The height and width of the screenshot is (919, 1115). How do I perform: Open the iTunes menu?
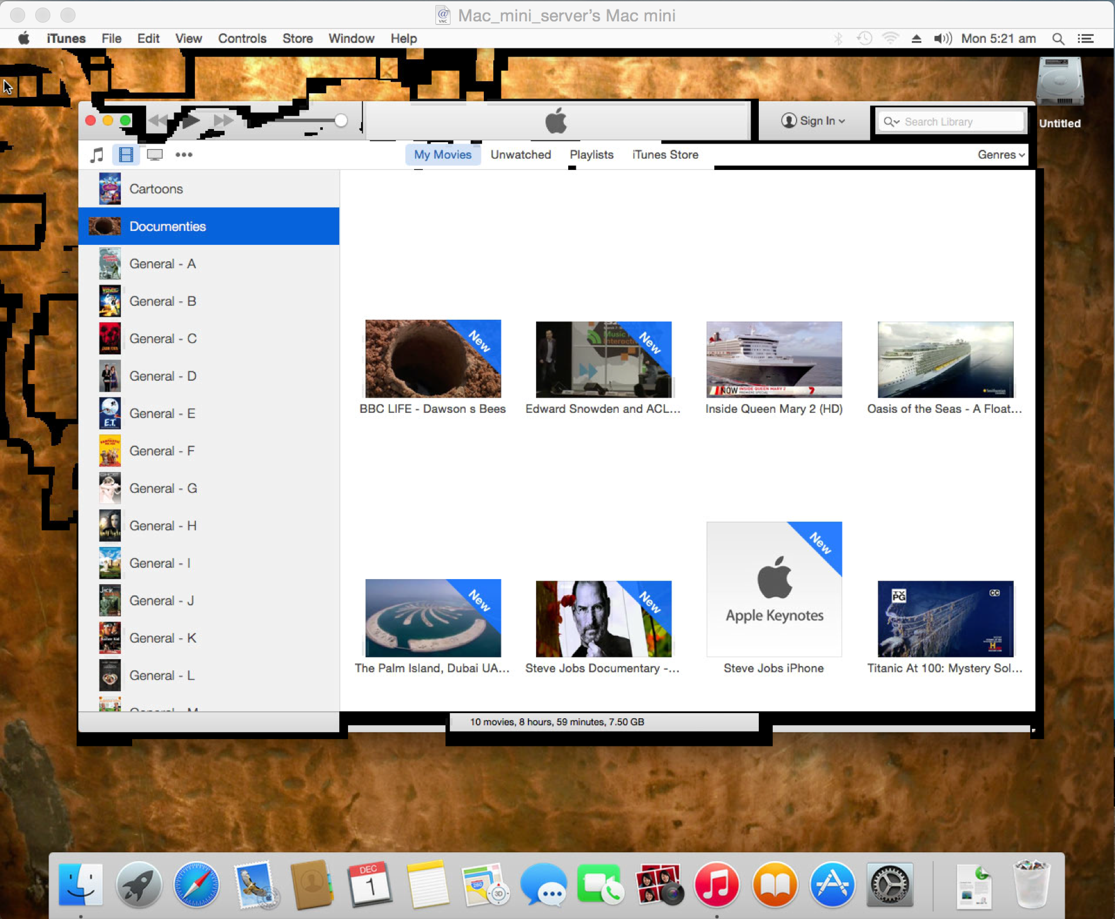(x=65, y=38)
